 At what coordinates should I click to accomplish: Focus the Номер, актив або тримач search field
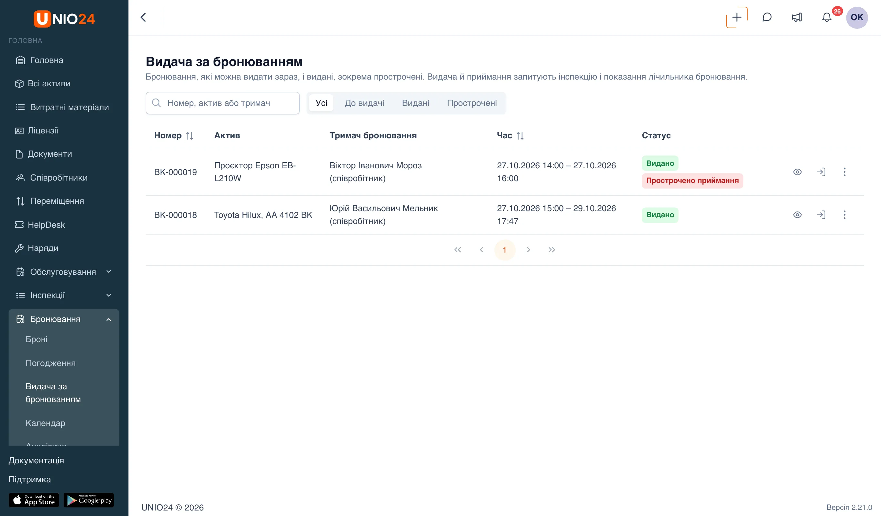pyautogui.click(x=222, y=103)
